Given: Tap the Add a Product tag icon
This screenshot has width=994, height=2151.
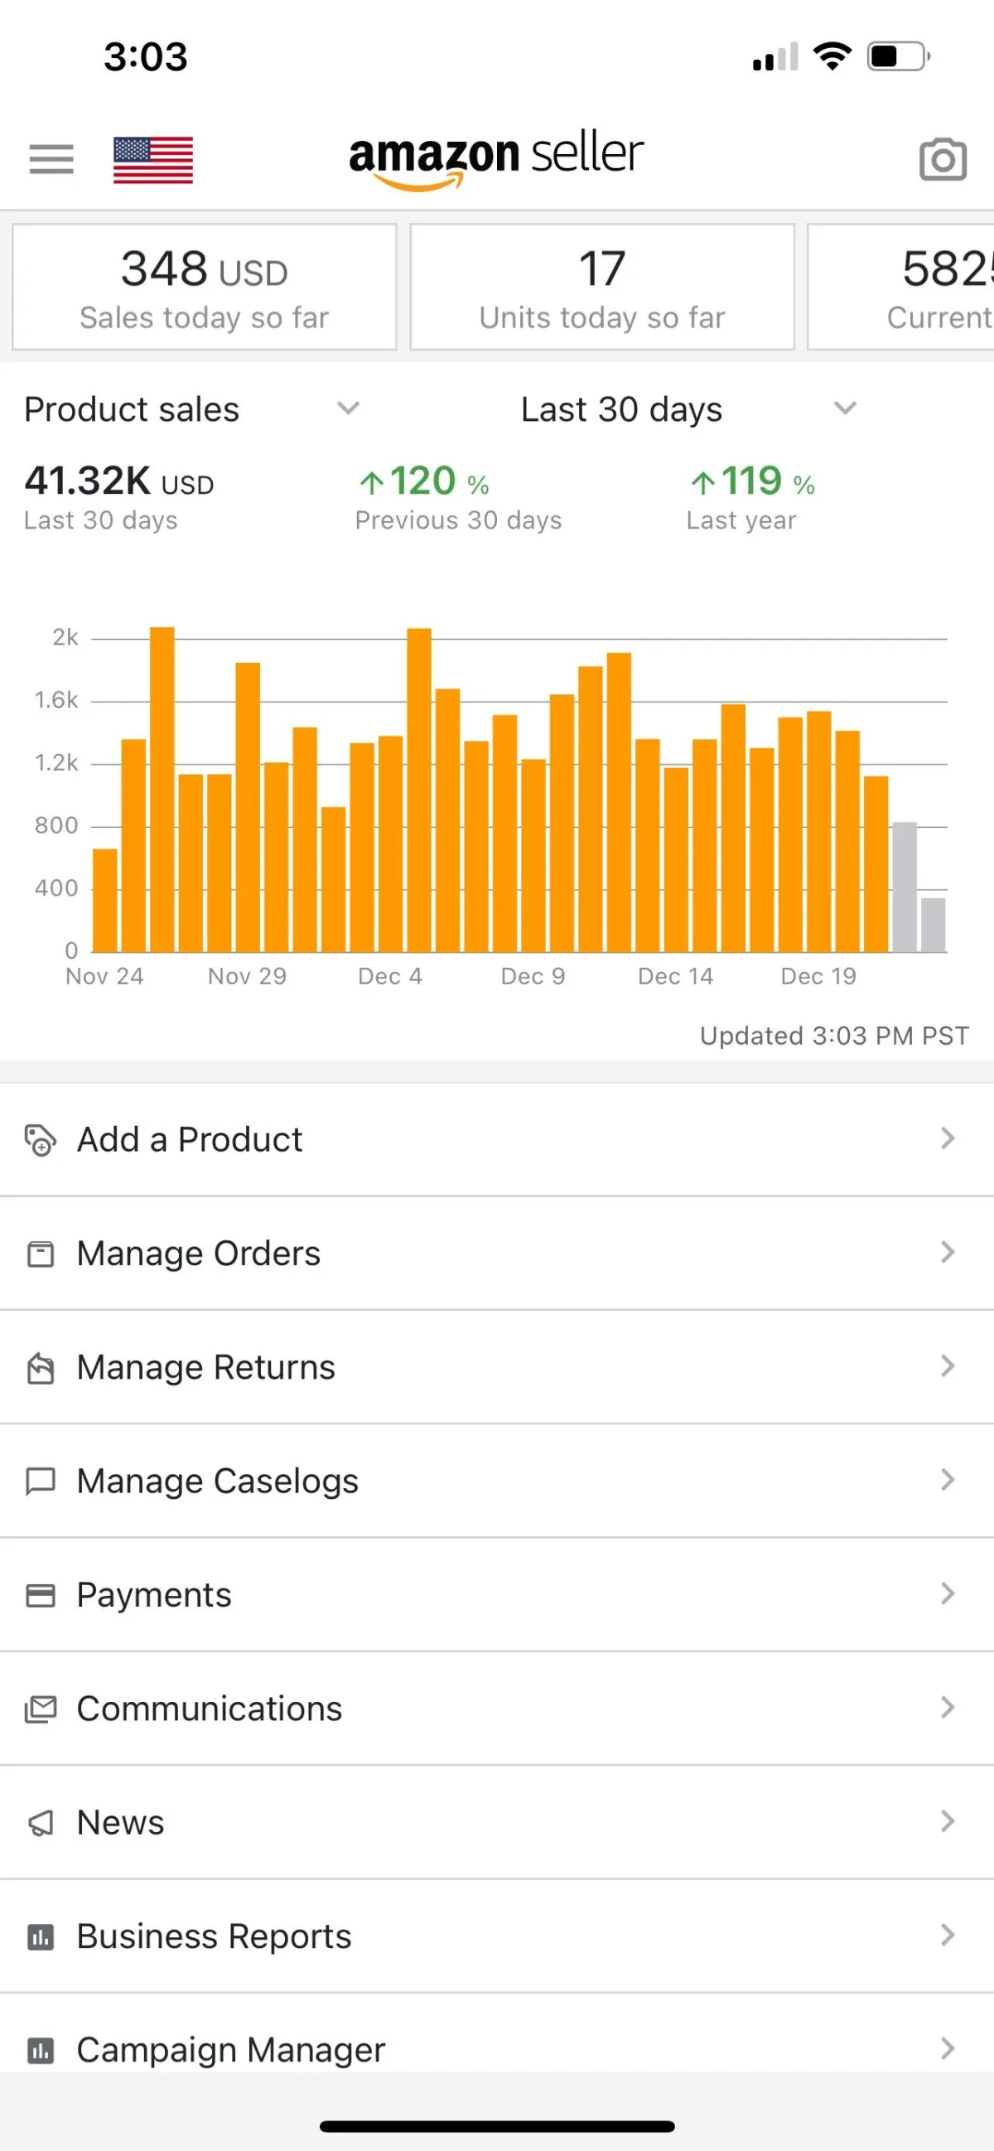Looking at the screenshot, I should tap(40, 1140).
